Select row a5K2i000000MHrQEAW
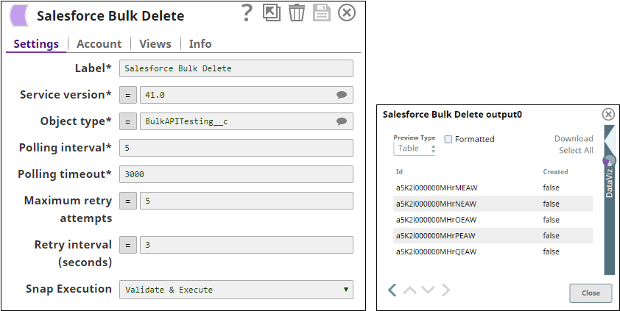620x311 pixels. pyautogui.click(x=493, y=251)
